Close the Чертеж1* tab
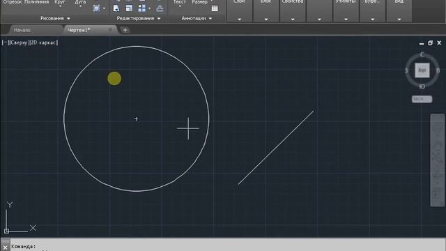The height and width of the screenshot is (251, 446). click(x=110, y=29)
